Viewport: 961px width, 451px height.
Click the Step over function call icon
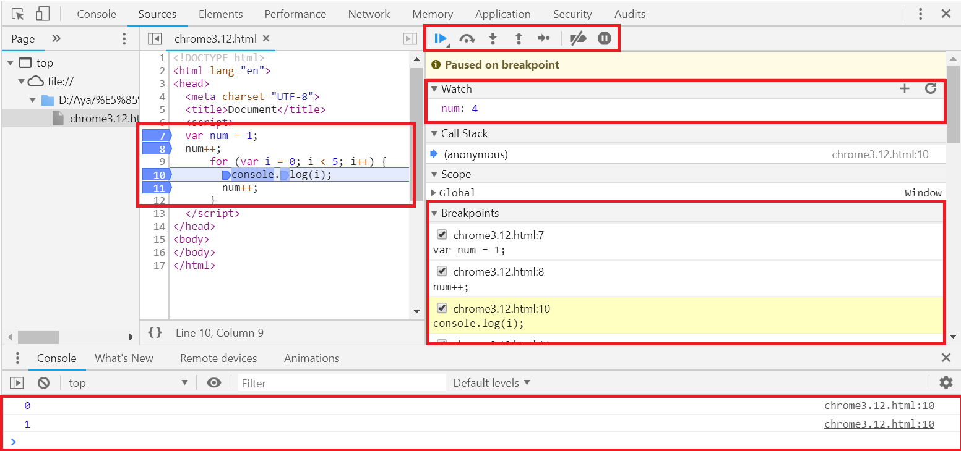(467, 39)
